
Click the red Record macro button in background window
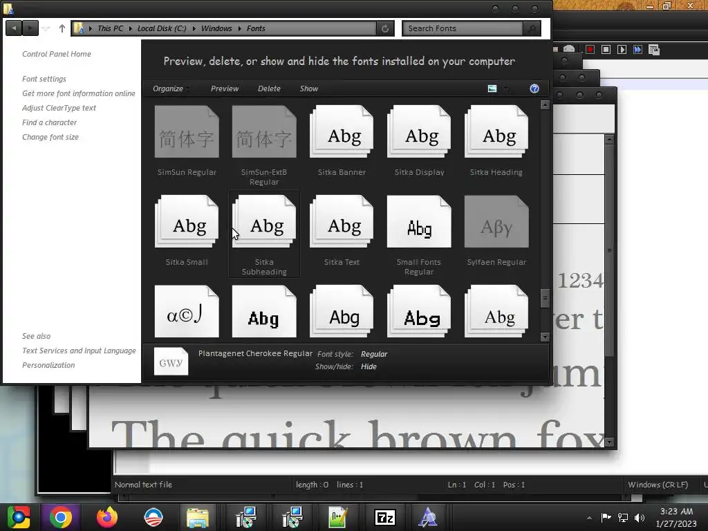(x=590, y=49)
